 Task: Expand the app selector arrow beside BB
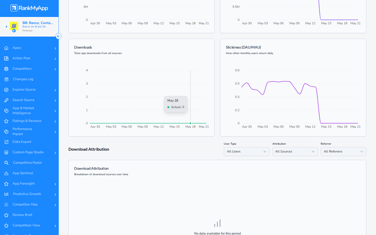point(6,27)
